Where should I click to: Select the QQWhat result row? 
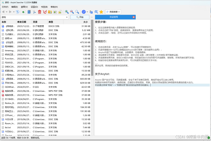coord(46,87)
